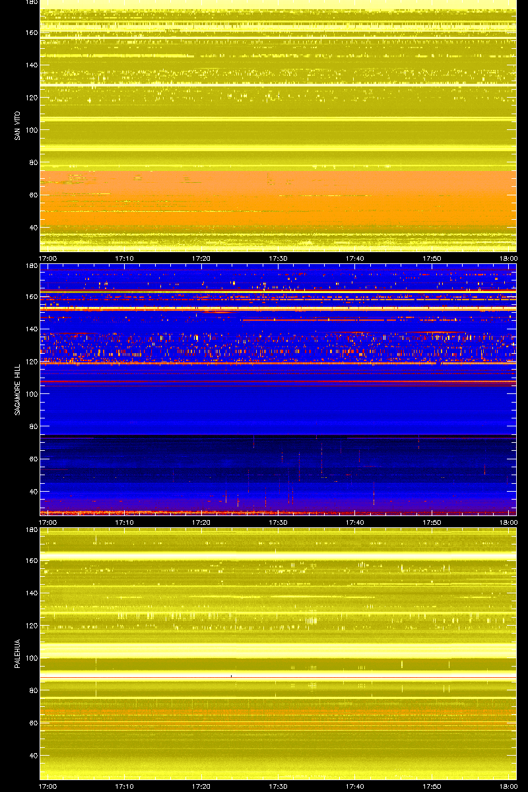Select the 40 tick on Sagamore Hill axis
Image resolution: width=528 pixels, height=792 pixels.
(x=33, y=492)
